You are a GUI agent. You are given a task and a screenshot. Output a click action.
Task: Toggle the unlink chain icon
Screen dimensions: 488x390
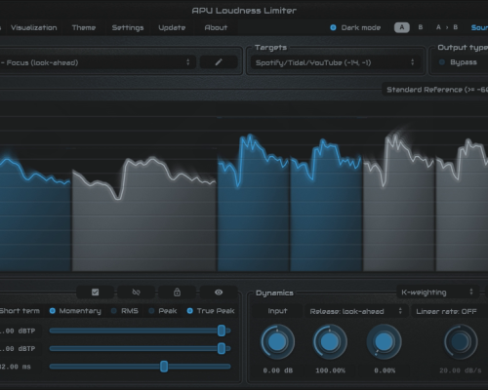[136, 292]
